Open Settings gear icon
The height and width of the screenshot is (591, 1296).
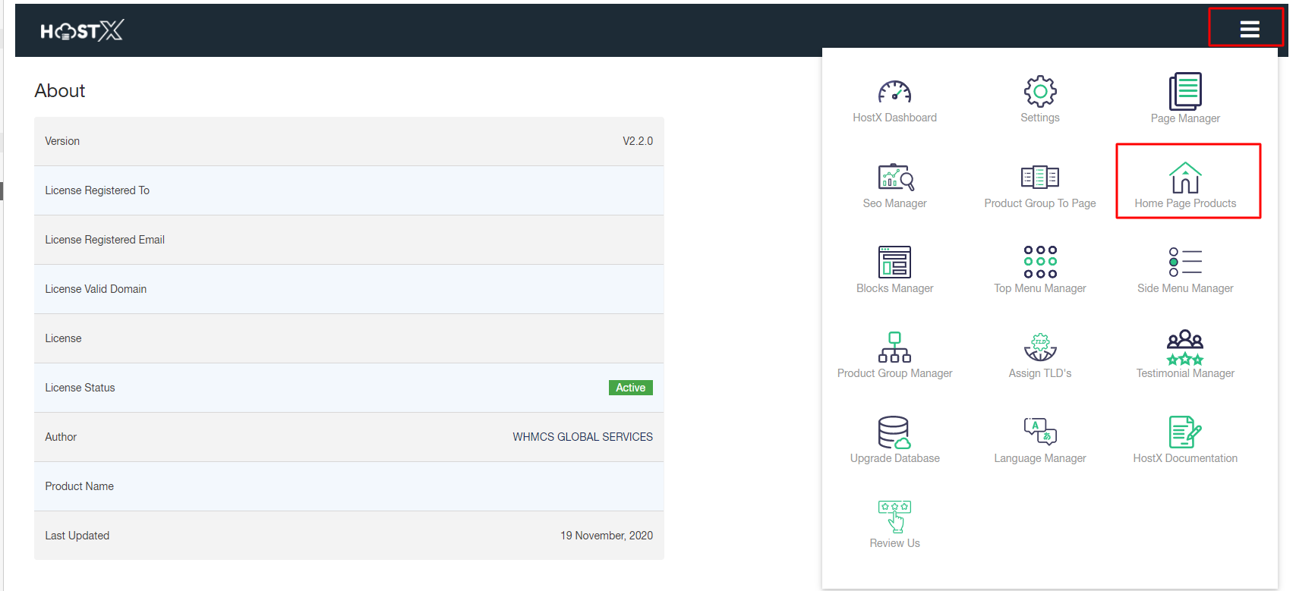coord(1039,92)
